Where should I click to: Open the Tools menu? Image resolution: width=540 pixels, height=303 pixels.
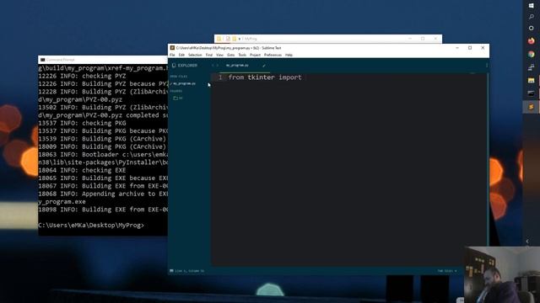tap(242, 55)
